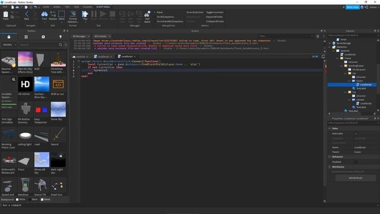Collapse the Data properties section
Viewport: 380px width, 214px height.
pos(330,128)
